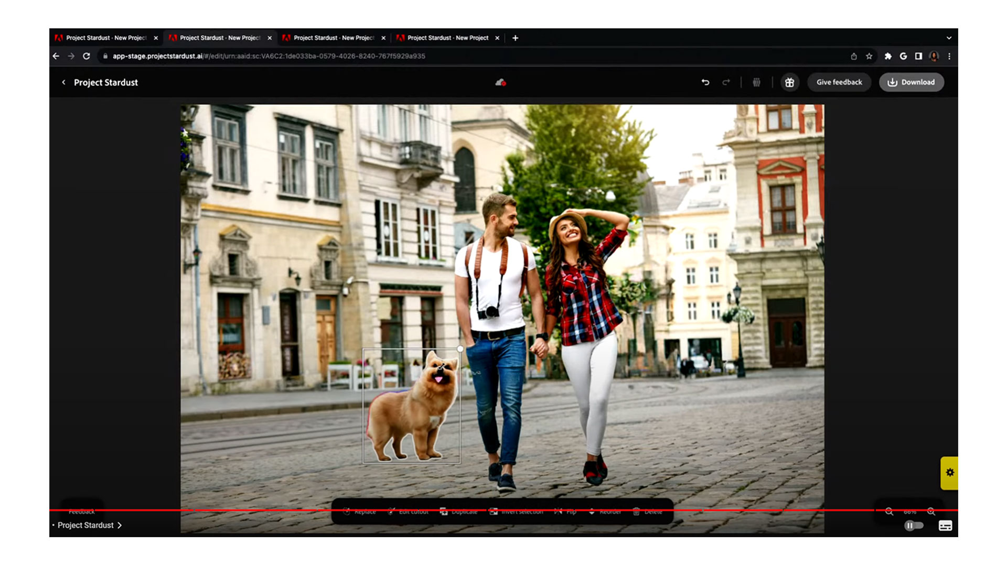Bookmark page with the star icon
Image resolution: width=1007 pixels, height=566 pixels.
(x=869, y=56)
